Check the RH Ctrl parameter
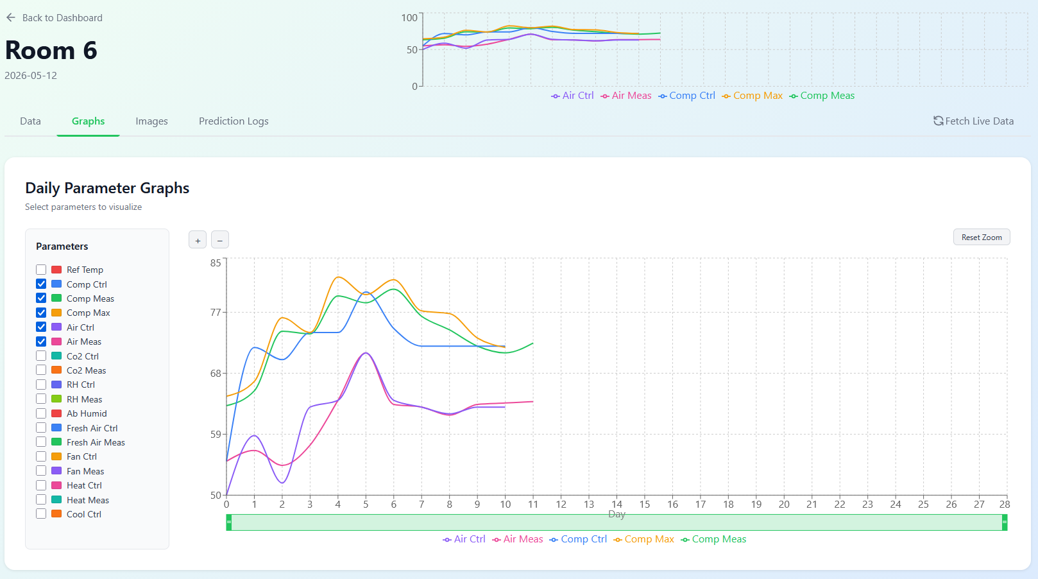 pyautogui.click(x=41, y=385)
